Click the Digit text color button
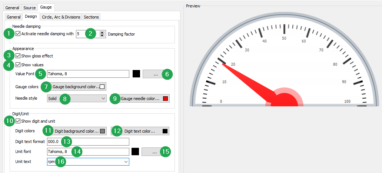 140,131
